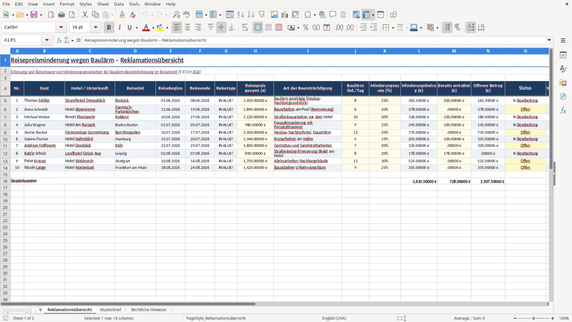Toggle Merge and Center Cells
Image resolution: width=572 pixels, height=322 pixels.
click(x=258, y=28)
